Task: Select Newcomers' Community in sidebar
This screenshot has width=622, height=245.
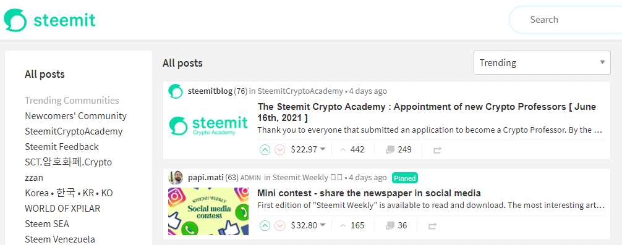Action: (76, 116)
